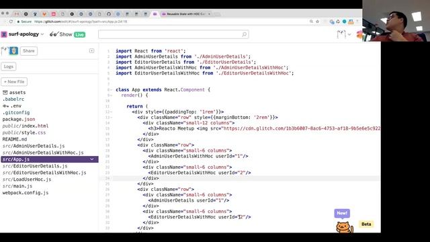
Task: Click the green Live badge
Action: (x=79, y=34)
